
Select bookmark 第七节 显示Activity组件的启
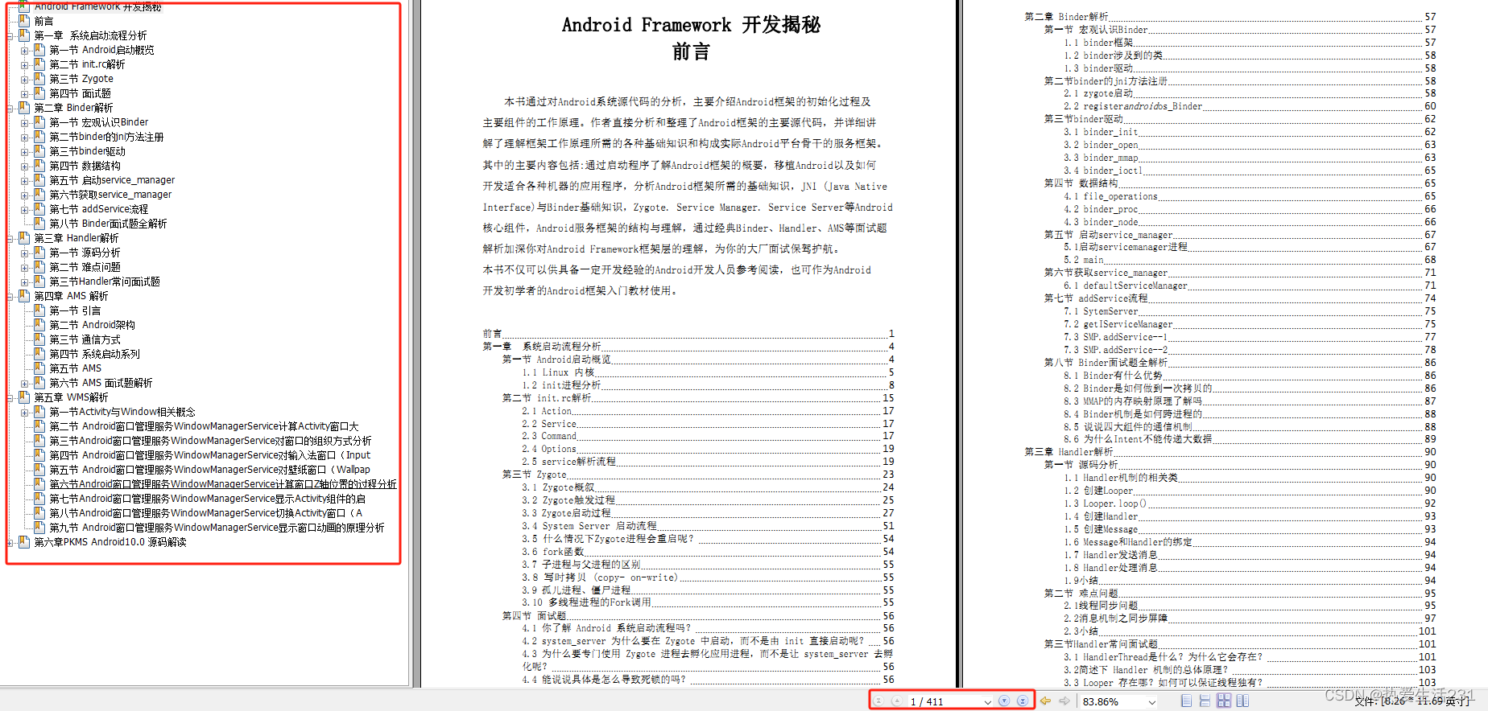point(207,499)
